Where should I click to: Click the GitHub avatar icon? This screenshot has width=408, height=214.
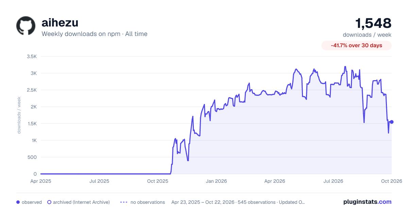26,25
